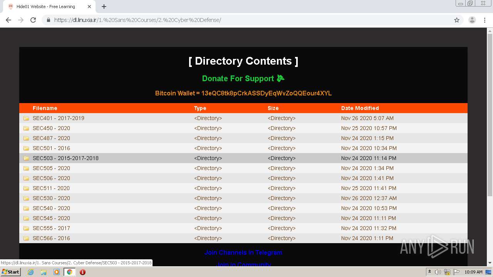The width and height of the screenshot is (493, 277).
Task: Click the Date Modified column header
Action: tap(360, 108)
